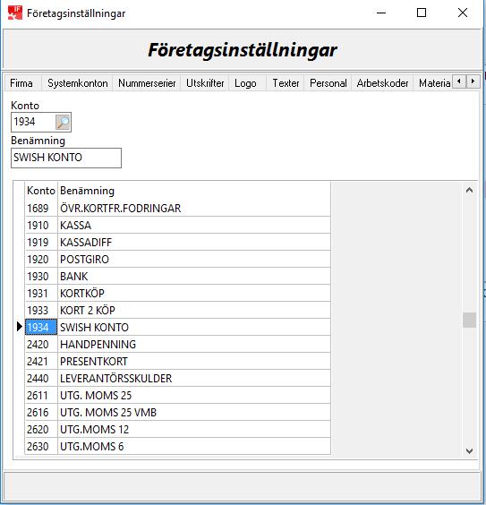Click the UTG. MOMS 25 VMB cell
This screenshot has width=486, height=505.
pyautogui.click(x=194, y=413)
